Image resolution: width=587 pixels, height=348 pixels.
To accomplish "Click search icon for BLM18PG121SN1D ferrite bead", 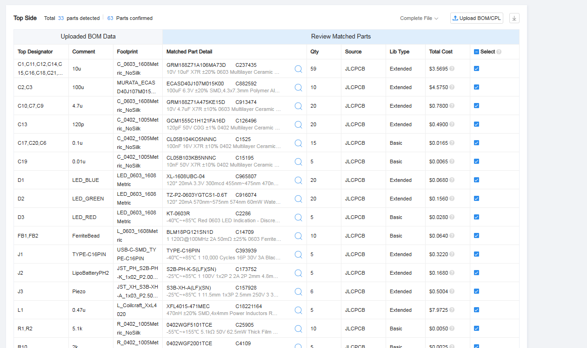I will pos(298,236).
